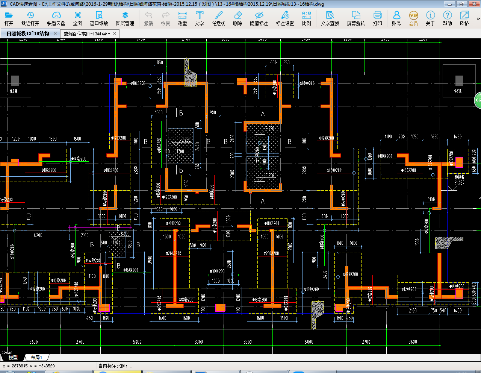Open 文字查找 text search

(x=330, y=18)
